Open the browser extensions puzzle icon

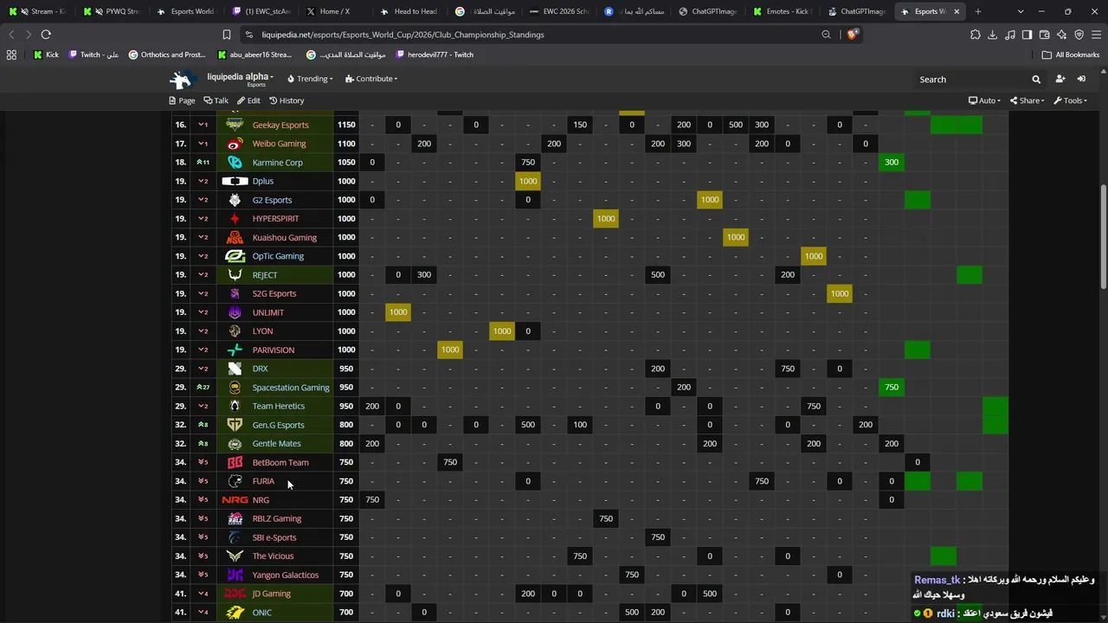coord(976,35)
